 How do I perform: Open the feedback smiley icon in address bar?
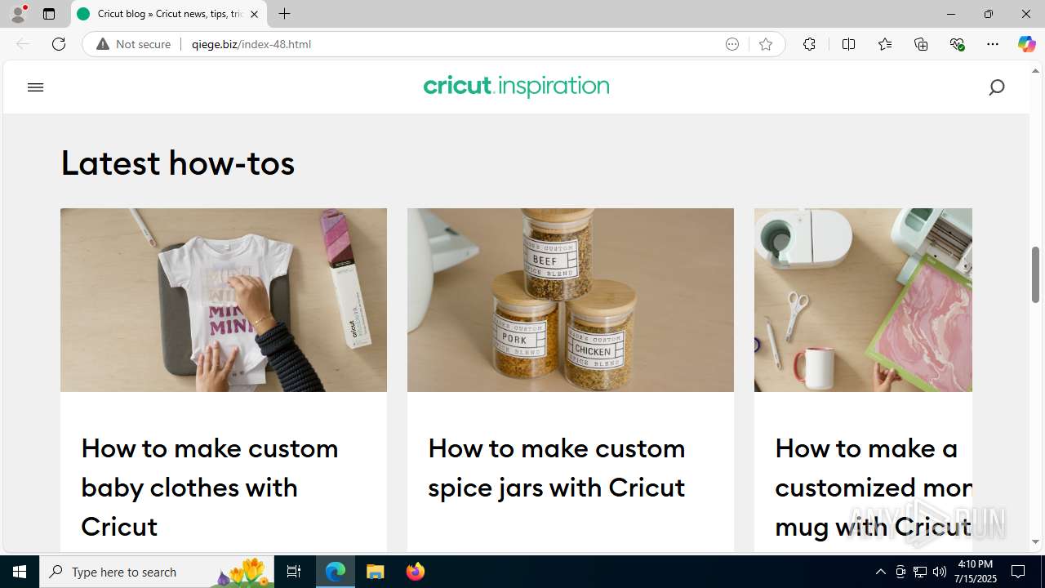(732, 44)
